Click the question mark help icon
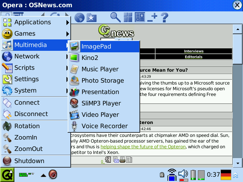243x182 pixels. [x=164, y=17]
